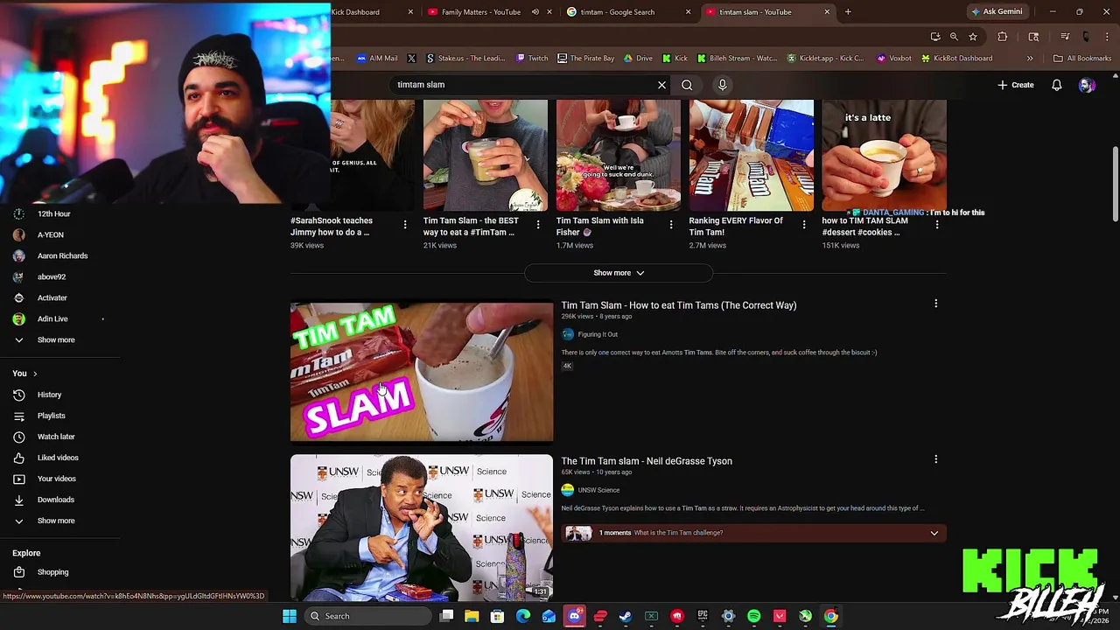Viewport: 1120px width, 630px height.
Task: Open The Pirate Bay bookmark
Action: 585,59
